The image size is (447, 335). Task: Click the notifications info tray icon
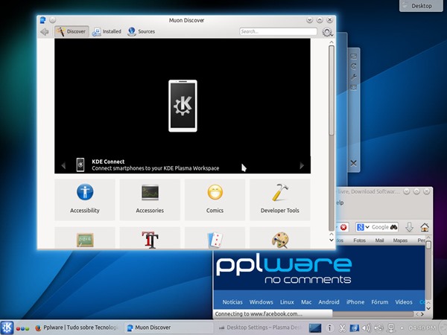click(x=329, y=328)
